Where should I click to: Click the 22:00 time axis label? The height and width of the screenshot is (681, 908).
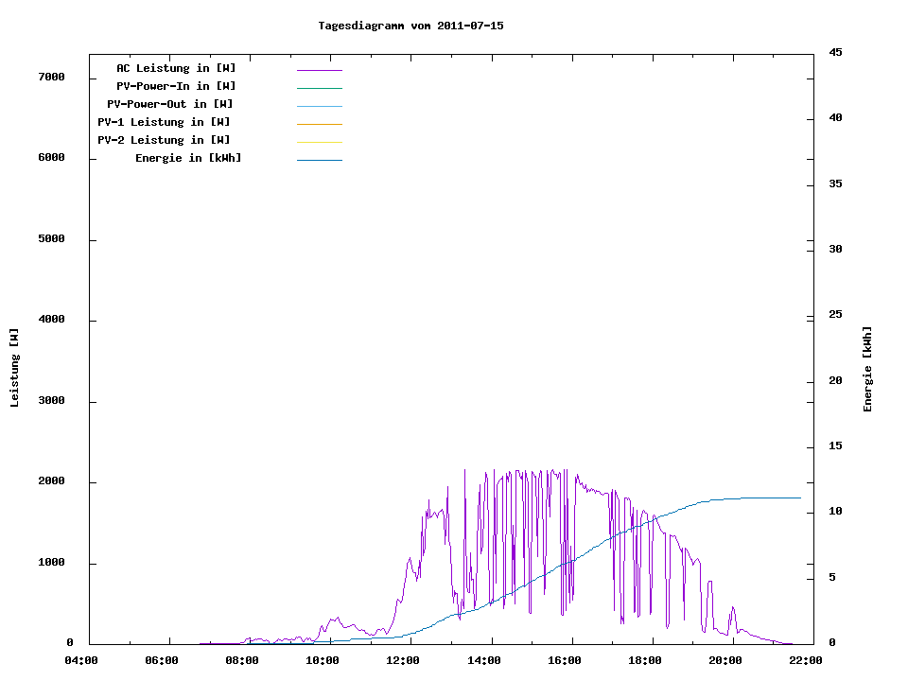tap(806, 660)
